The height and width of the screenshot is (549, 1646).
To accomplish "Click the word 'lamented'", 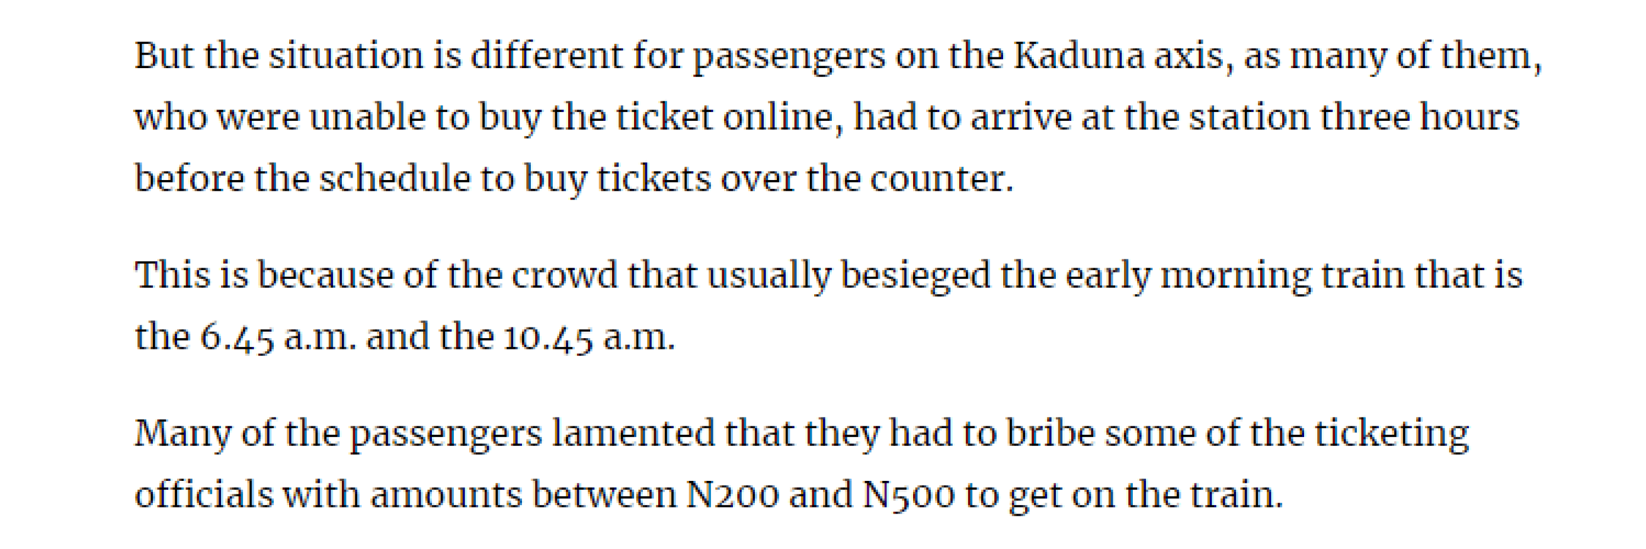I will click(633, 433).
